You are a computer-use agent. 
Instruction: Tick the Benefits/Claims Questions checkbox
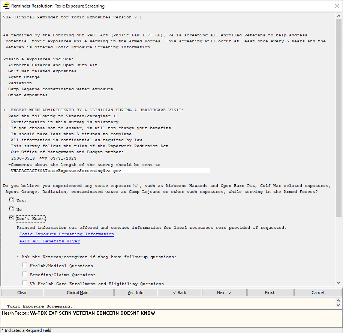[25, 274]
